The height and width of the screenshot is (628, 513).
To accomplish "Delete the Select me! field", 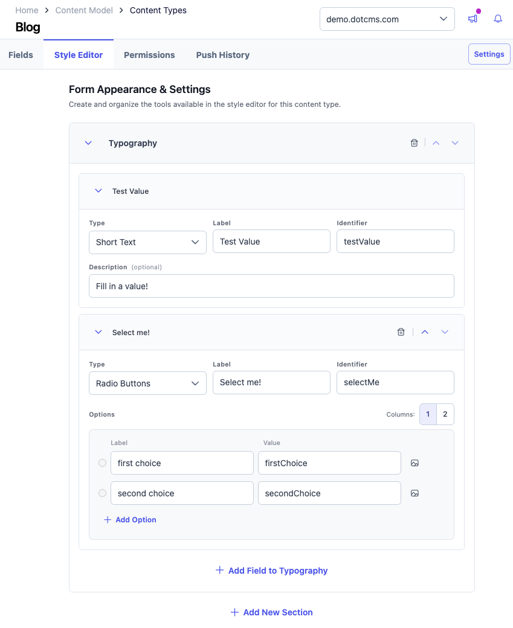I will pos(401,332).
